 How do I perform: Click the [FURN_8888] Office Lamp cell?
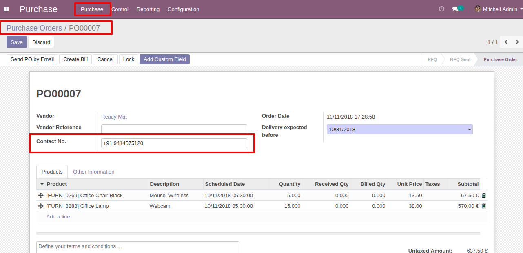[x=97, y=206]
